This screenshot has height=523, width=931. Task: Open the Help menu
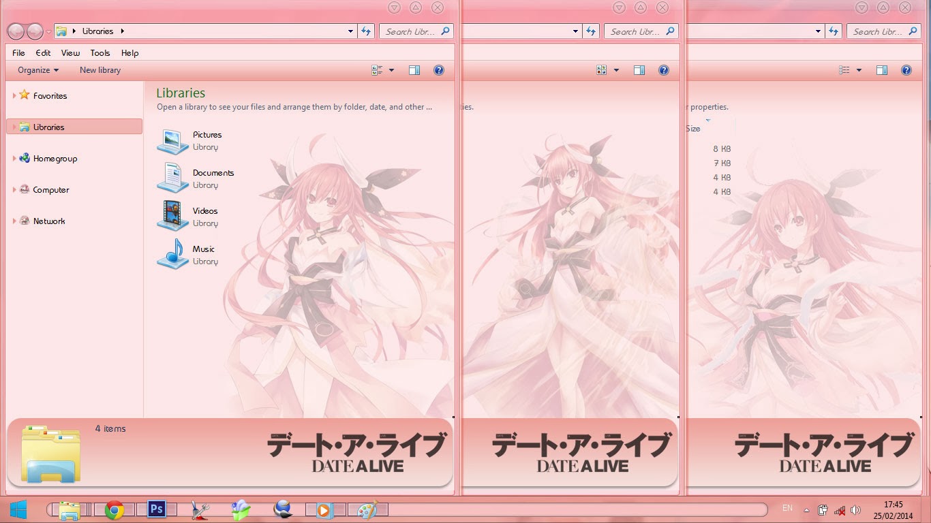point(129,53)
